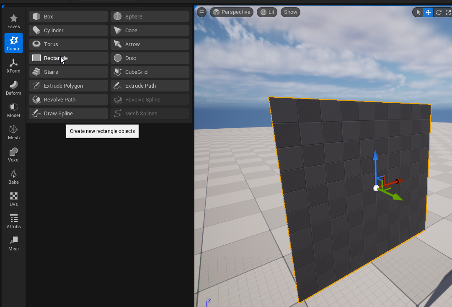Create a Disc primitive

click(150, 58)
